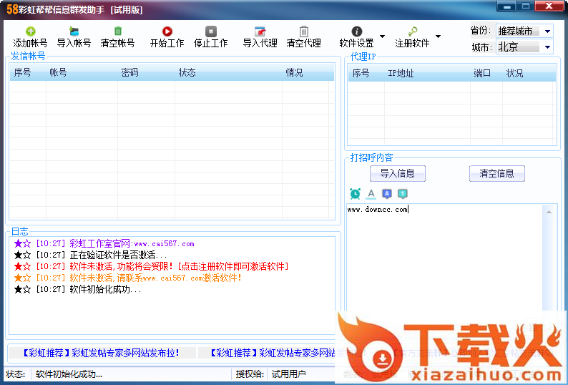Expand the 注册软件 dropdown arrow
568x385 pixels.
(438, 36)
